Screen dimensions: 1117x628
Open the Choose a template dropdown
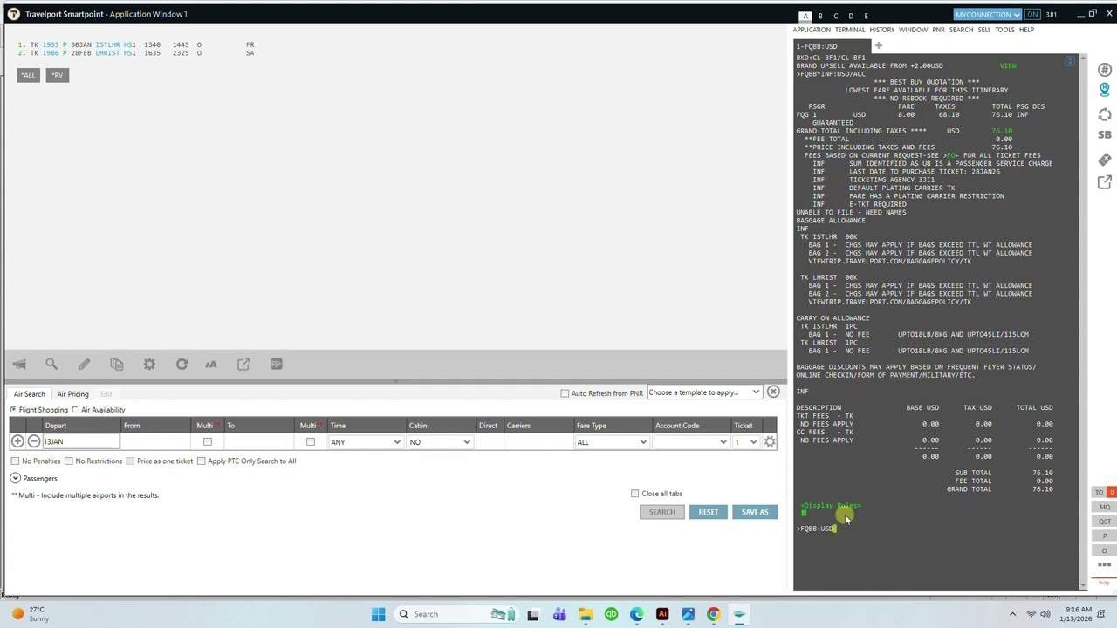coord(704,392)
